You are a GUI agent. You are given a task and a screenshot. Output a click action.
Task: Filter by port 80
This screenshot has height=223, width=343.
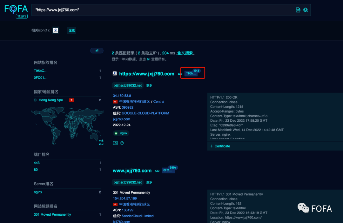click(36, 170)
